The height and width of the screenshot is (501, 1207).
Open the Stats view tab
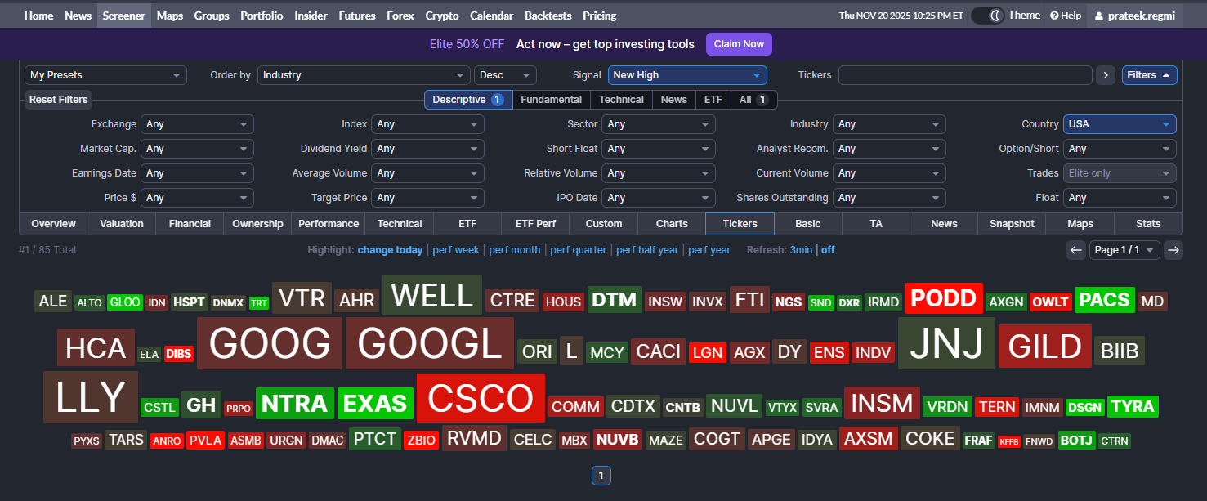click(1148, 224)
